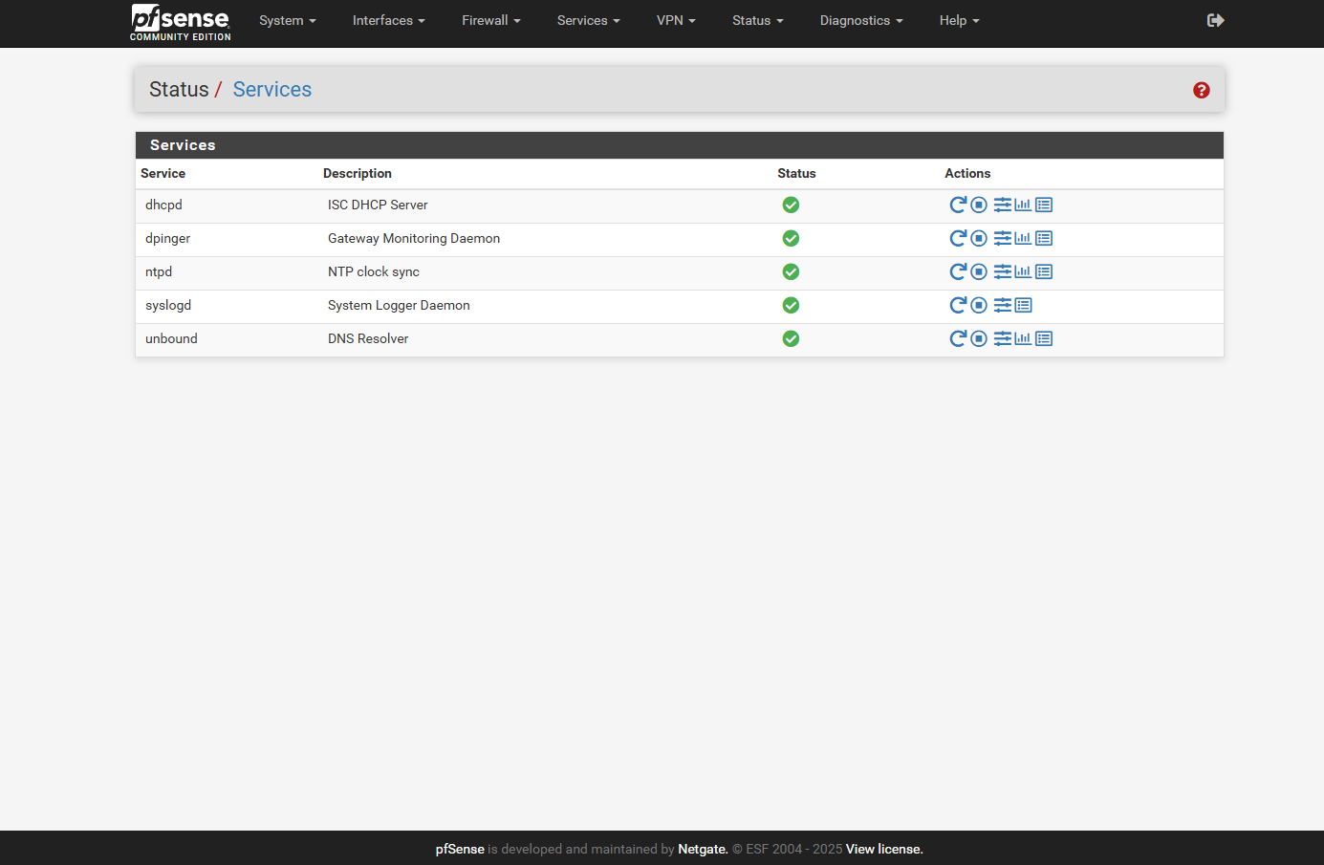Click the Gateway Monitoring Daemon description
The width and height of the screenshot is (1324, 865).
tap(414, 238)
